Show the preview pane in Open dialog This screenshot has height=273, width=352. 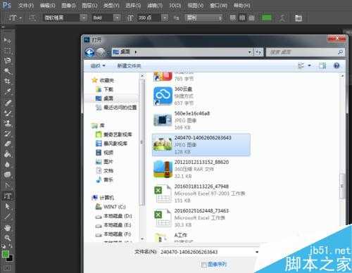pos(322,65)
